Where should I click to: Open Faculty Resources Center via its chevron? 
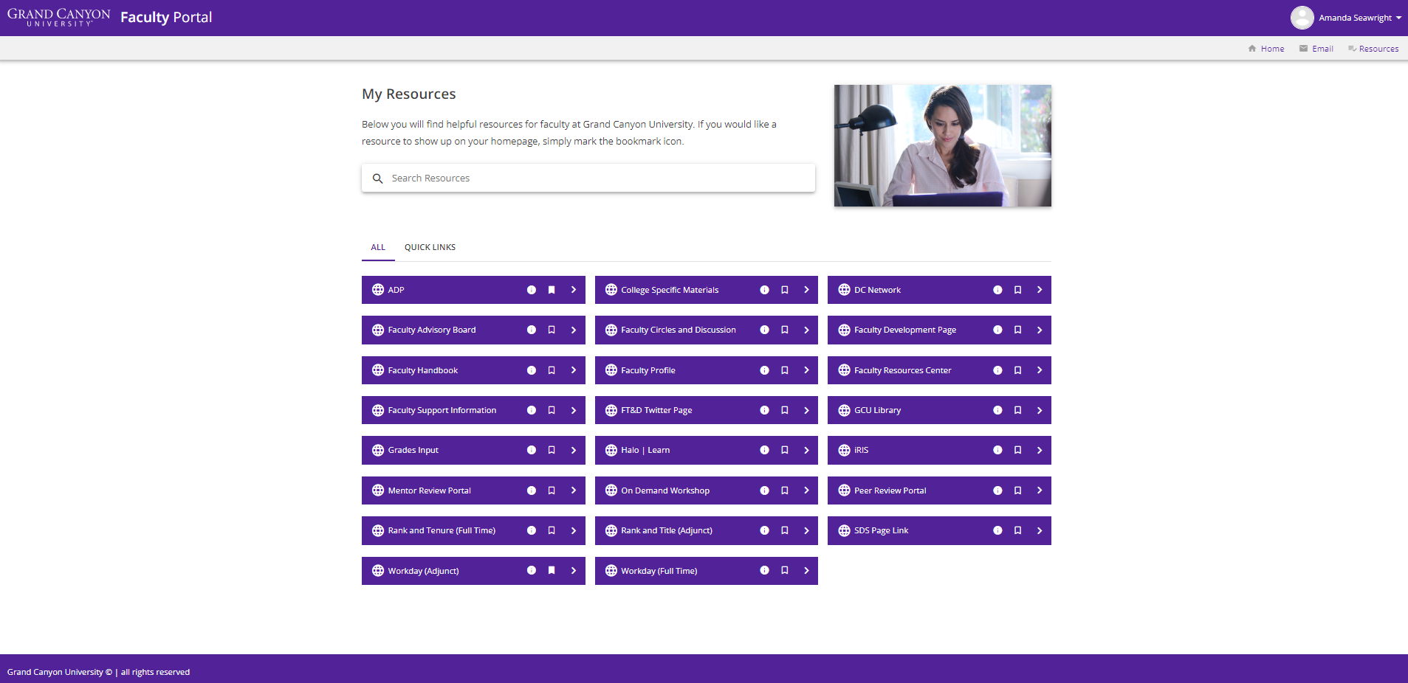[x=1040, y=370]
